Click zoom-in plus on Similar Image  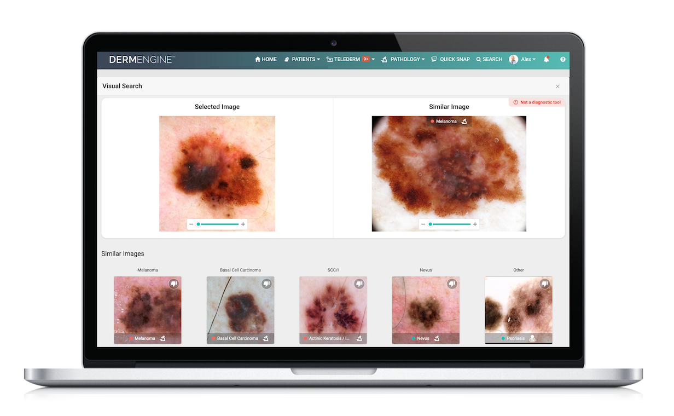pyautogui.click(x=475, y=224)
